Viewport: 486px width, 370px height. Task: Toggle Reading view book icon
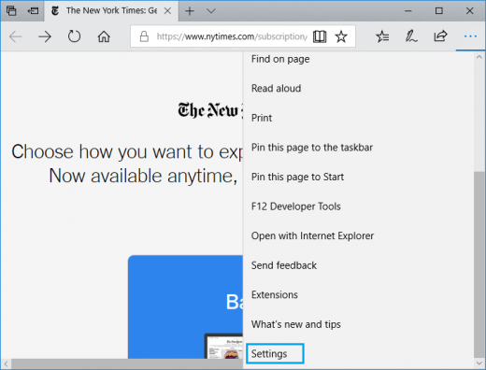click(320, 36)
